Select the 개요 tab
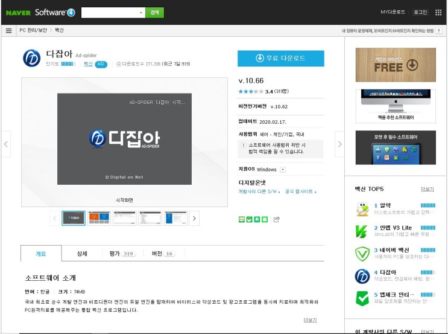Screen dimensions: 448x334 41,254
